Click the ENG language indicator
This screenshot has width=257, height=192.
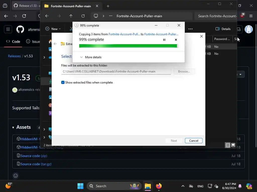click(201, 186)
